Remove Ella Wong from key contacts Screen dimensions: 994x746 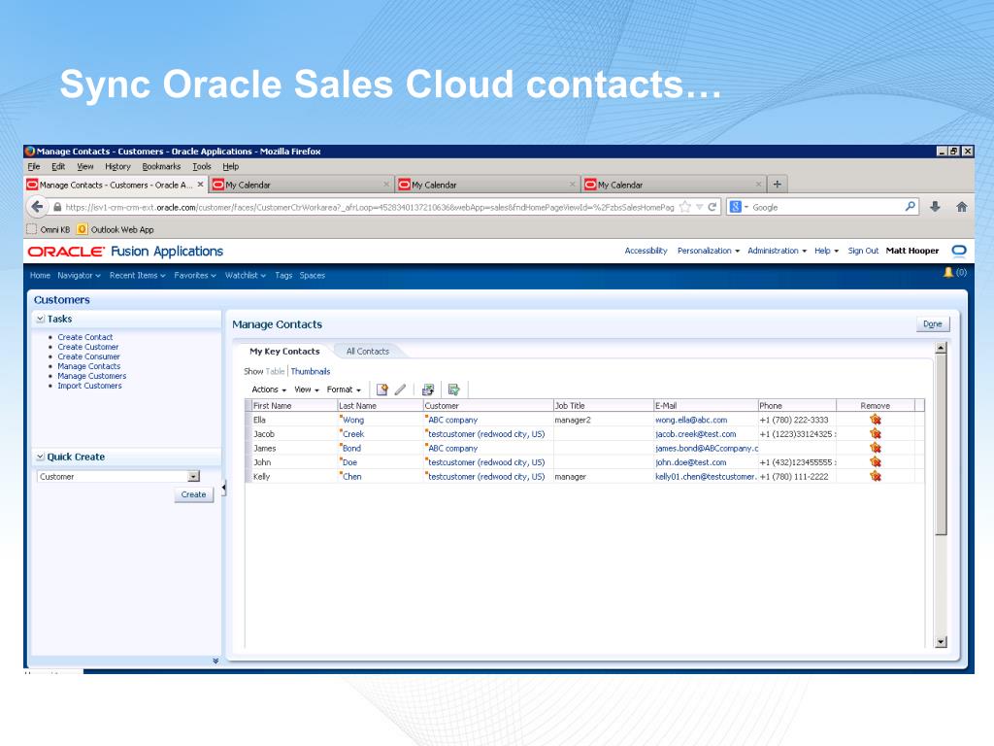[x=876, y=420]
